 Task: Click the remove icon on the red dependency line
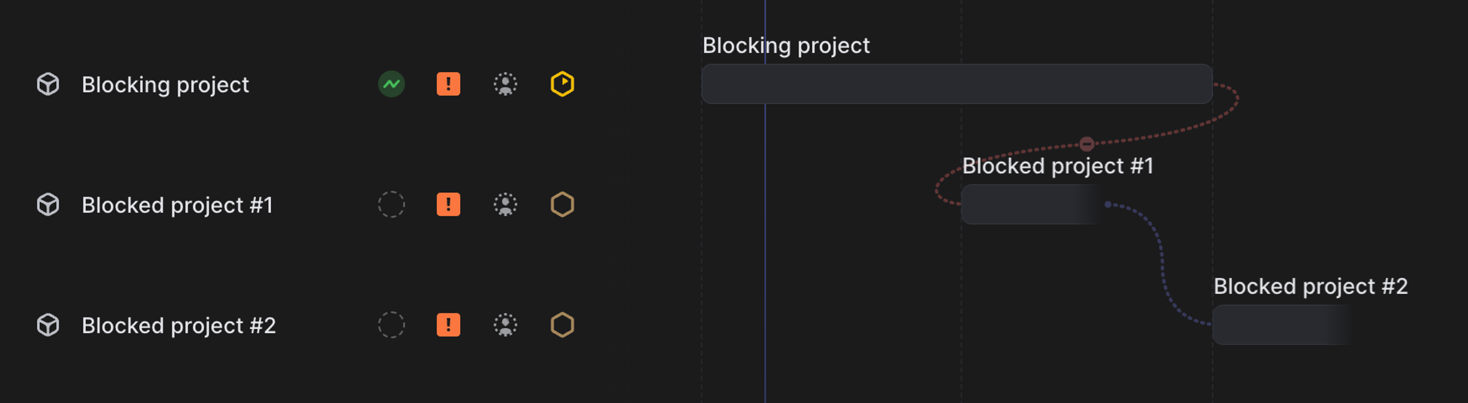(x=1087, y=144)
